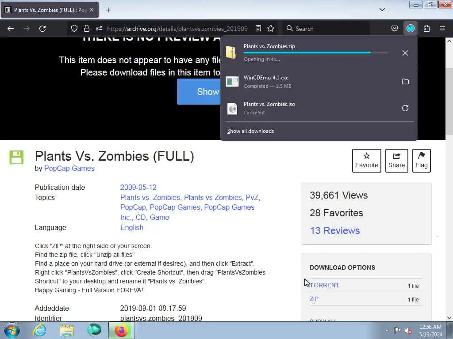Retry the Plants vs. Zombies.iso download
The width and height of the screenshot is (453, 339).
405,108
